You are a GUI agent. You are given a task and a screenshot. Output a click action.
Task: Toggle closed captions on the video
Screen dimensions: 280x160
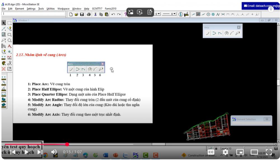[x=211, y=152]
